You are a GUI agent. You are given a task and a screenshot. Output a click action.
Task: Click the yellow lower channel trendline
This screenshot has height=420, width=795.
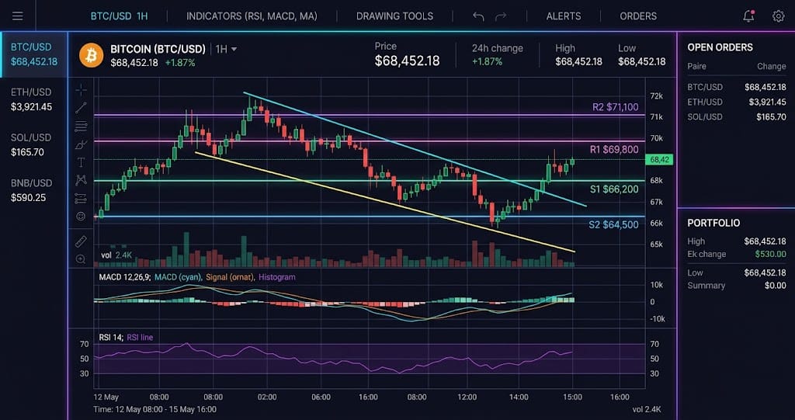click(x=385, y=202)
